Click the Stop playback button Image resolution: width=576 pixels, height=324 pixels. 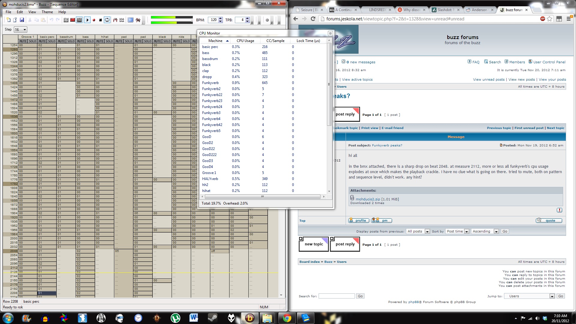(100, 20)
